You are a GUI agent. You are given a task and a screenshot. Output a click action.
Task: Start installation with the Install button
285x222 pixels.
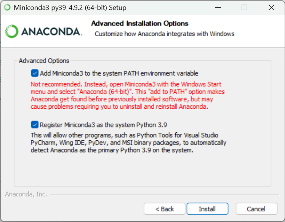(207, 209)
